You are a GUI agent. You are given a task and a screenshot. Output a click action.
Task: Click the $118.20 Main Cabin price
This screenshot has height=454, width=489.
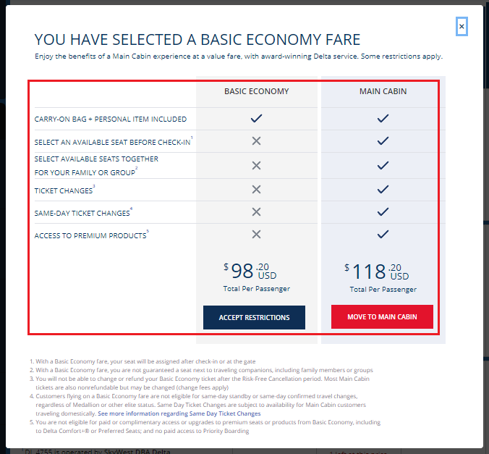coord(376,272)
